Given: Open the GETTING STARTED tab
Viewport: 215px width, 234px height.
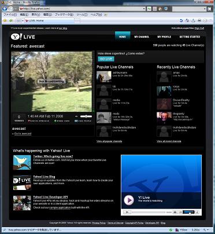Looking at the screenshot, I should [190, 36].
